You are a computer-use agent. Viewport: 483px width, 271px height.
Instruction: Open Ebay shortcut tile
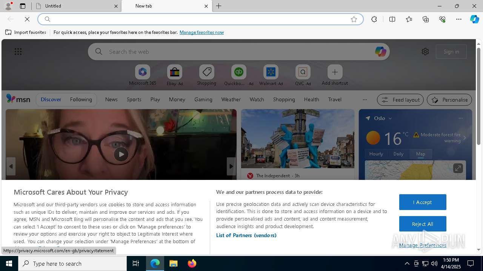175,75
